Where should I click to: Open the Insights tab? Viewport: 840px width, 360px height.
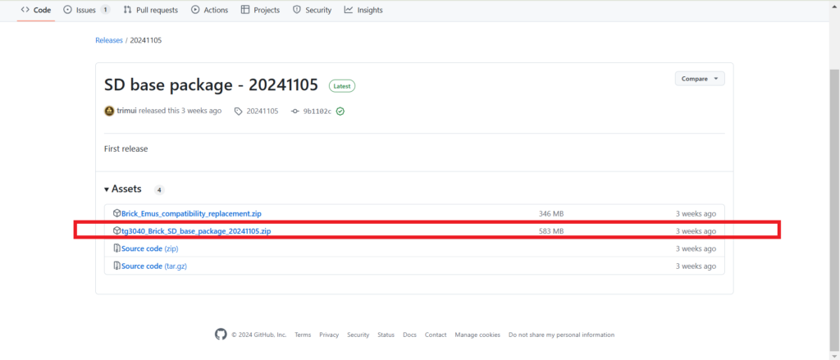[x=363, y=10]
